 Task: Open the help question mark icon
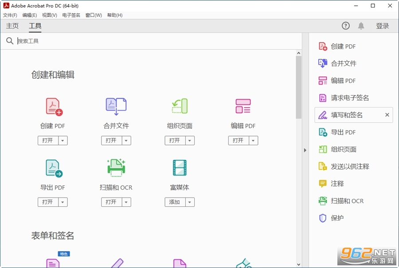tap(345, 26)
